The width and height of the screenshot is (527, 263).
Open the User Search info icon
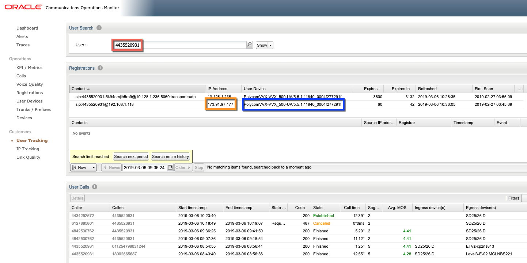pyautogui.click(x=99, y=28)
